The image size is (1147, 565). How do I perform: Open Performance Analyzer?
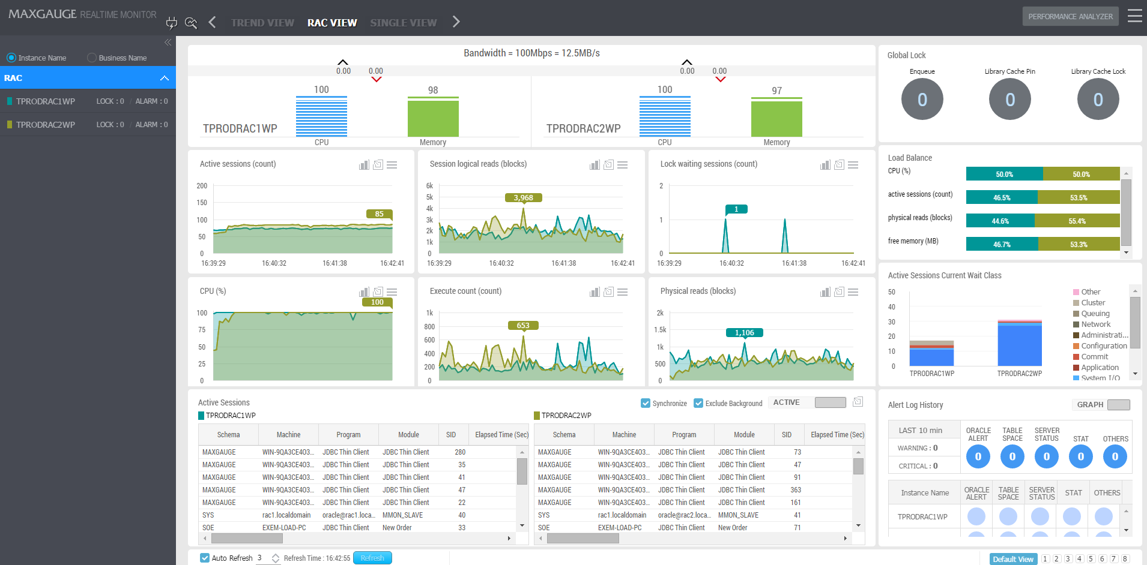tap(1070, 16)
